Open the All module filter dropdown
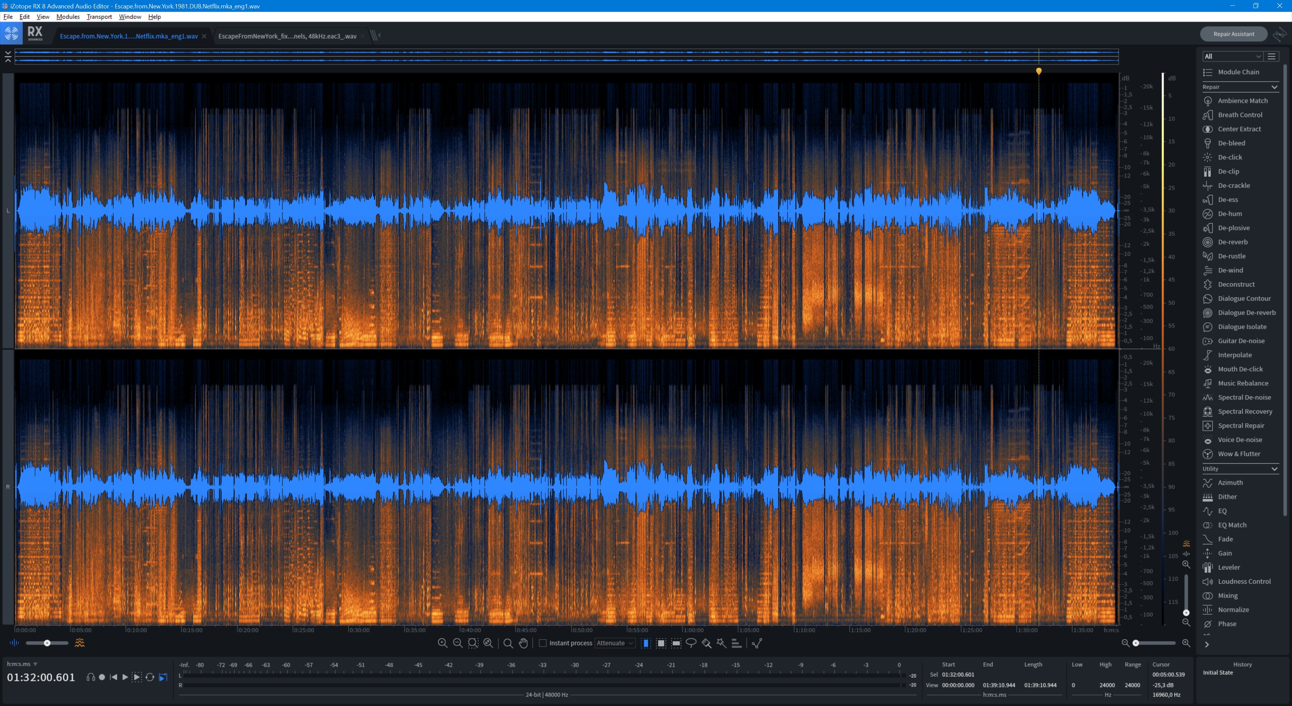The height and width of the screenshot is (706, 1292). click(1232, 56)
